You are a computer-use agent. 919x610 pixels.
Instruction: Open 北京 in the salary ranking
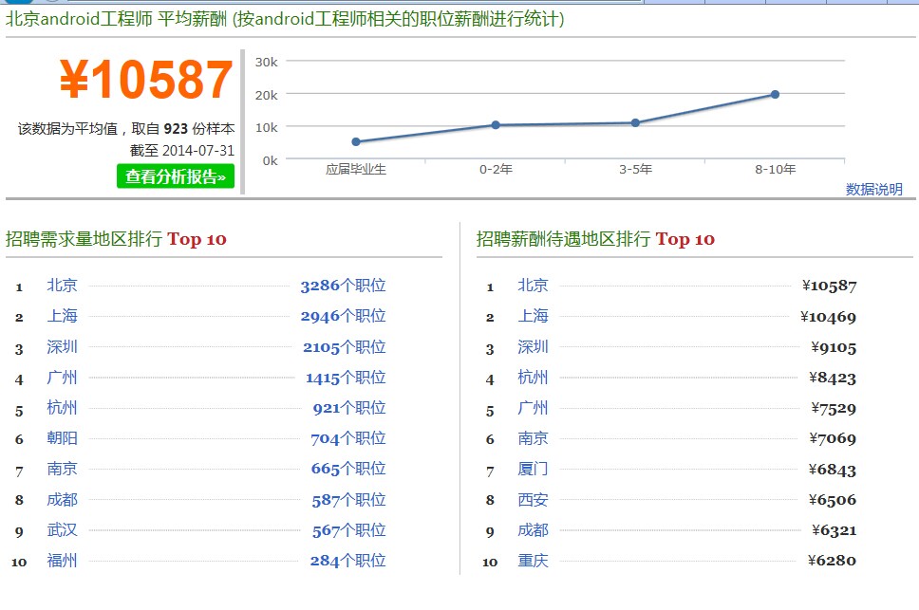[x=533, y=286]
